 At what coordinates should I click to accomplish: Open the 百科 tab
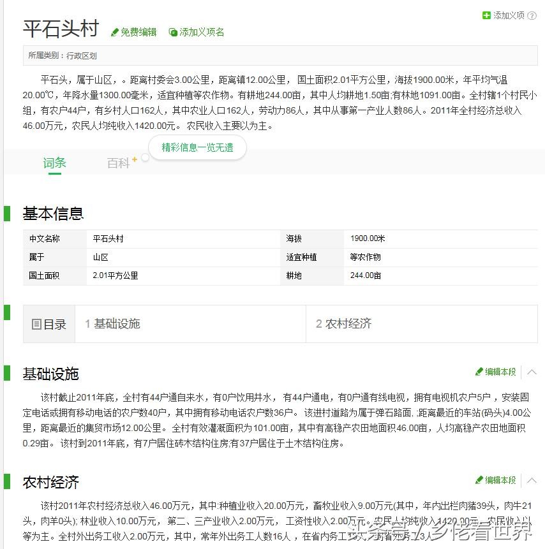coord(118,164)
